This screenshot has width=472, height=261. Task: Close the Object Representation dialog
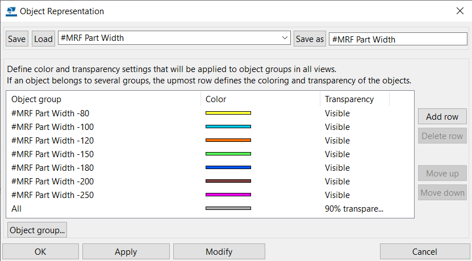pyautogui.click(x=460, y=11)
